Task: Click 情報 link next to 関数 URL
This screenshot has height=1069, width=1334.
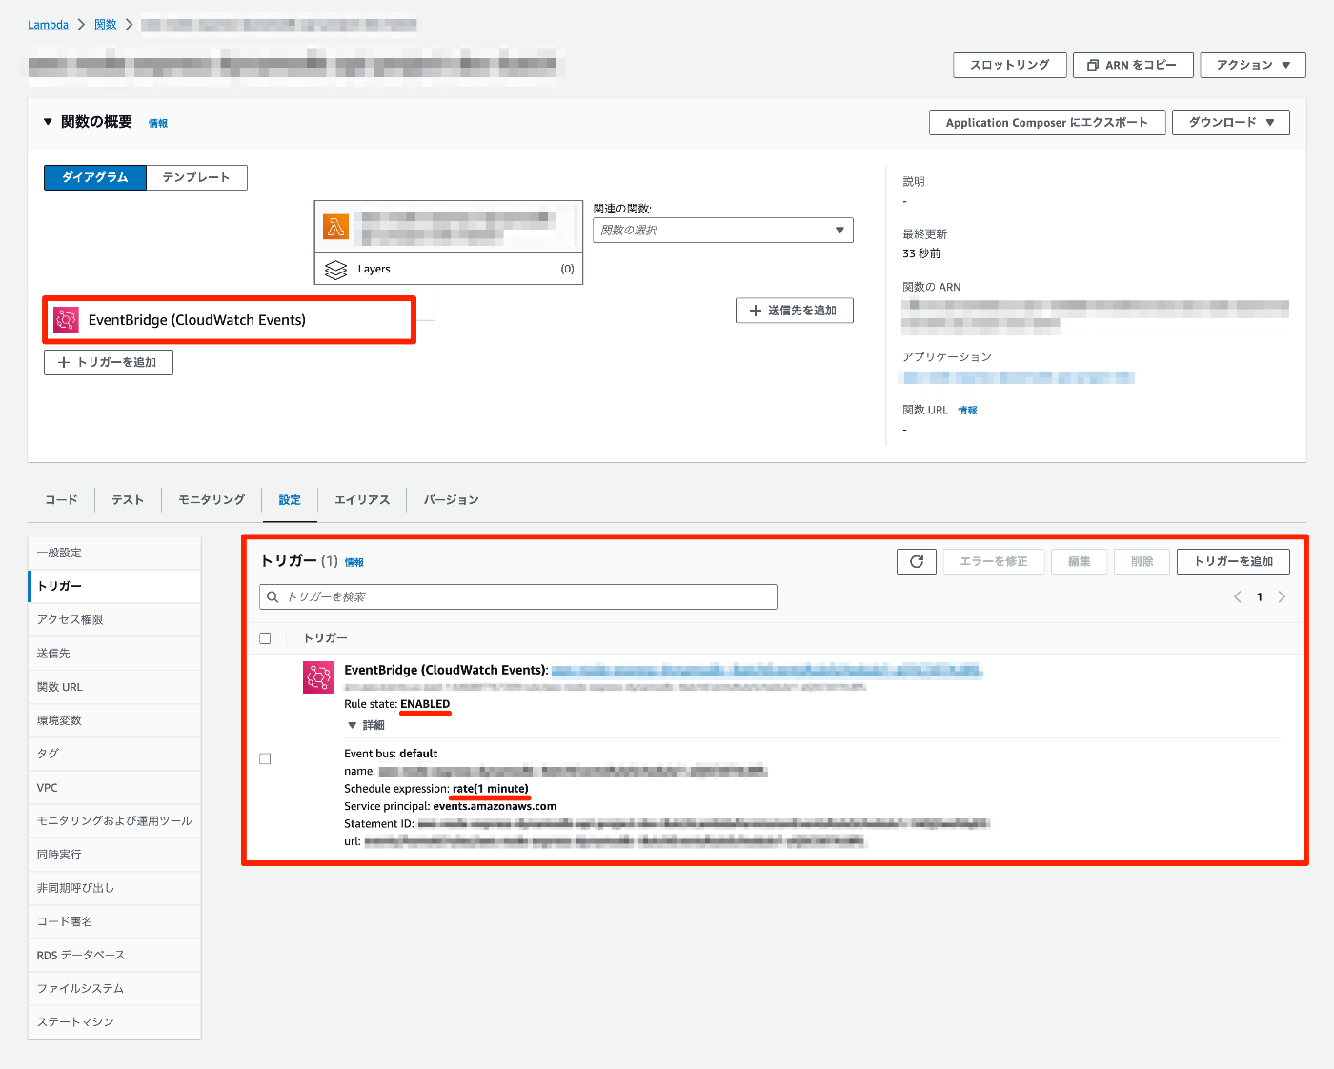Action: 967,410
